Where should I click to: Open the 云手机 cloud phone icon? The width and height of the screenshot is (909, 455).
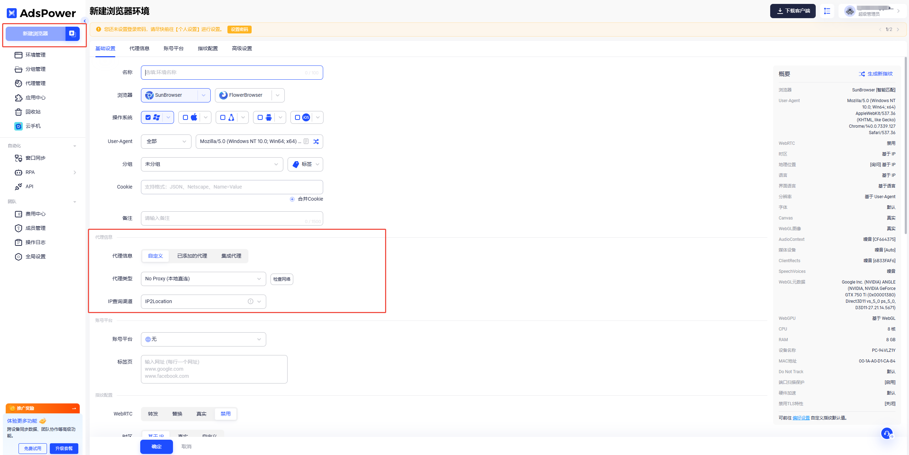tap(19, 126)
